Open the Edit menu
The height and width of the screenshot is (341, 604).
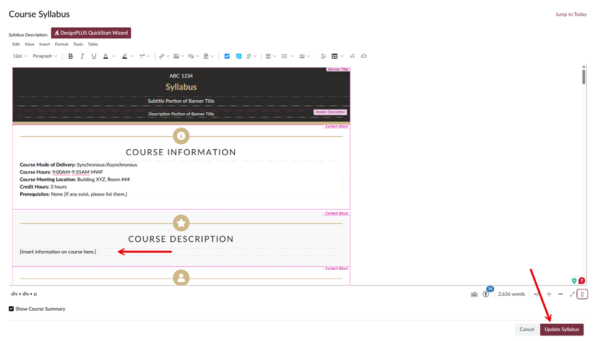click(x=15, y=45)
